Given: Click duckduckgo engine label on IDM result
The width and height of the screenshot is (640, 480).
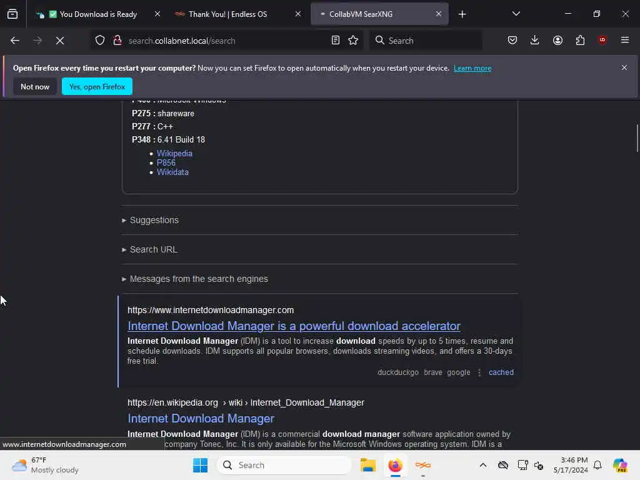Looking at the screenshot, I should pos(398,372).
